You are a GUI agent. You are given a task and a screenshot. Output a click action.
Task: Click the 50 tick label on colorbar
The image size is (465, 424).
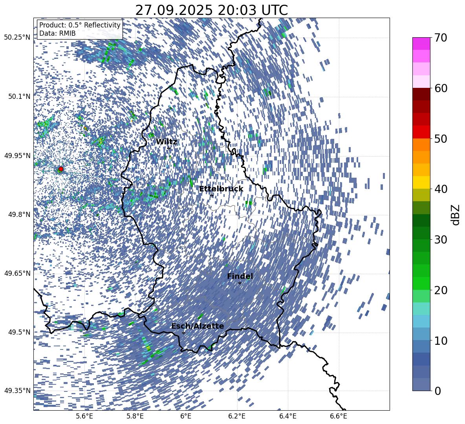point(441,139)
